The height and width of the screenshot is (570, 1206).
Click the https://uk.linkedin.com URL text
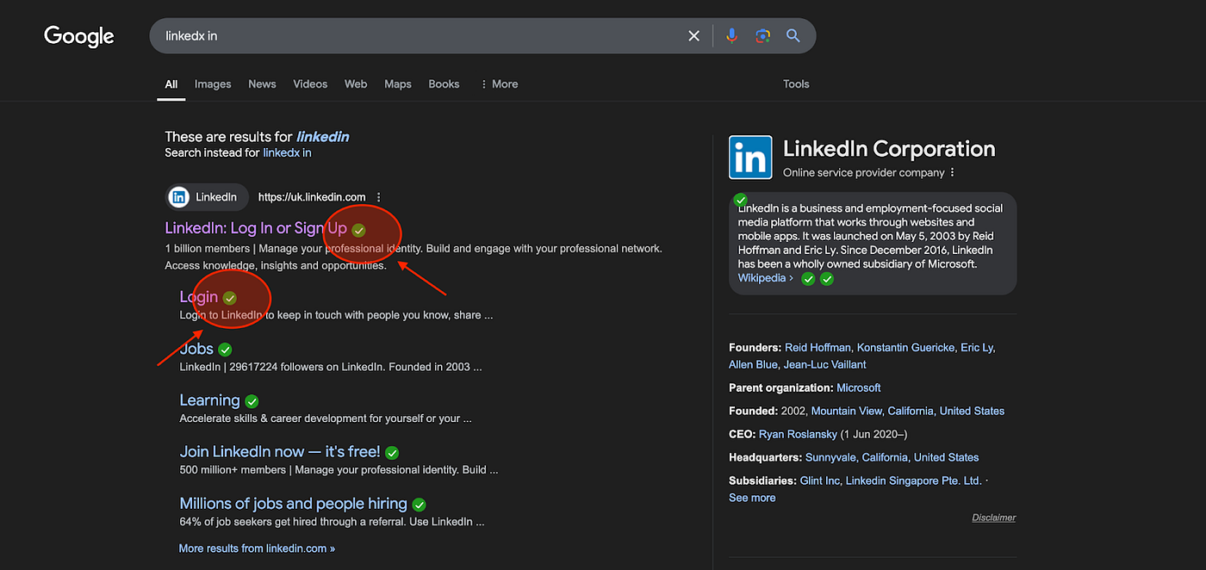[x=312, y=197]
